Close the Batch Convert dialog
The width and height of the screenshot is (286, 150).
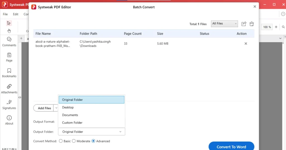coord(255,7)
